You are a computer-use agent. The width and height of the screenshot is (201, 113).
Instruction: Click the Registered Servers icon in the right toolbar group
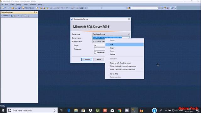pyautogui.click(x=162, y=8)
